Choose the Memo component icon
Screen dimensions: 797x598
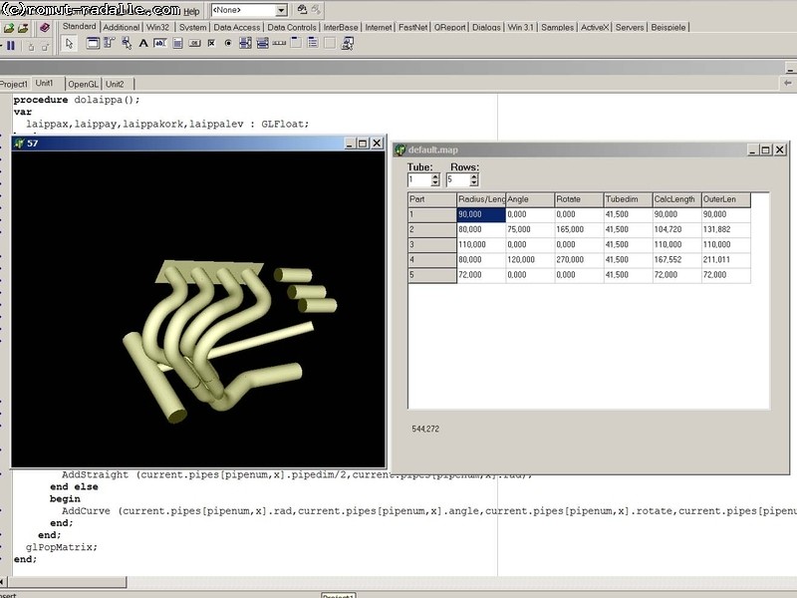[177, 44]
